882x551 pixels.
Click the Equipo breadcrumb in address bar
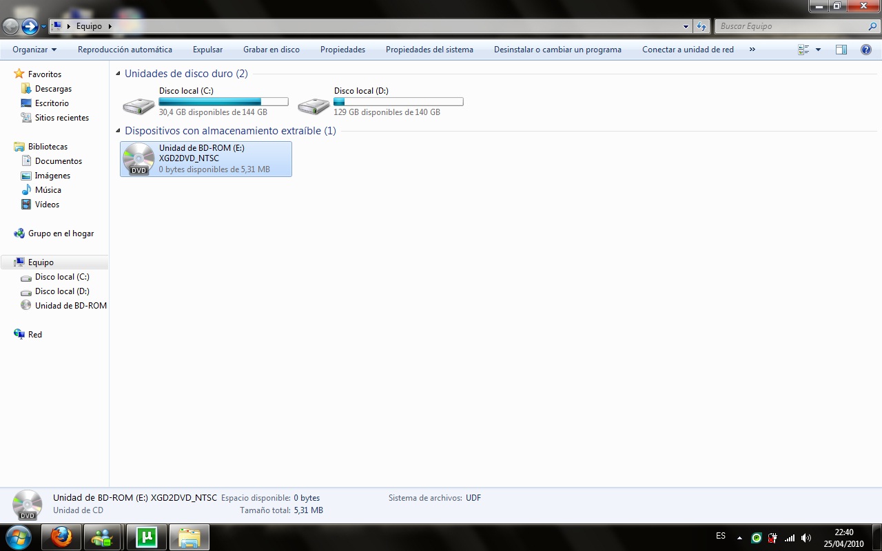[89, 26]
